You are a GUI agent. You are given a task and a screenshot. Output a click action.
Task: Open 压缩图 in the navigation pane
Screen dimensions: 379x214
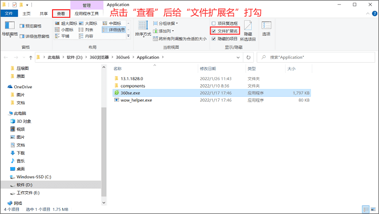[23, 69]
